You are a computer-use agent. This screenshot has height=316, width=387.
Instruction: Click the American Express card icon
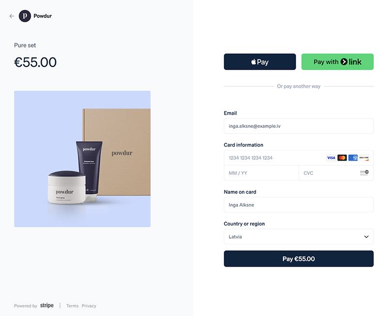[x=353, y=158]
